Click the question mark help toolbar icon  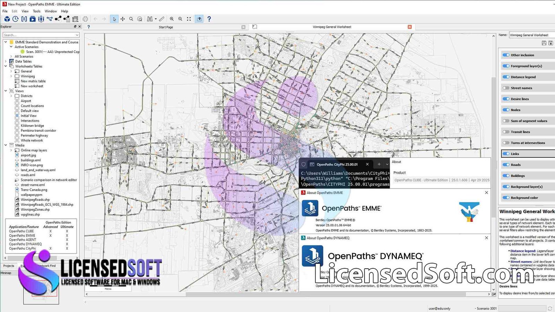pyautogui.click(x=209, y=19)
